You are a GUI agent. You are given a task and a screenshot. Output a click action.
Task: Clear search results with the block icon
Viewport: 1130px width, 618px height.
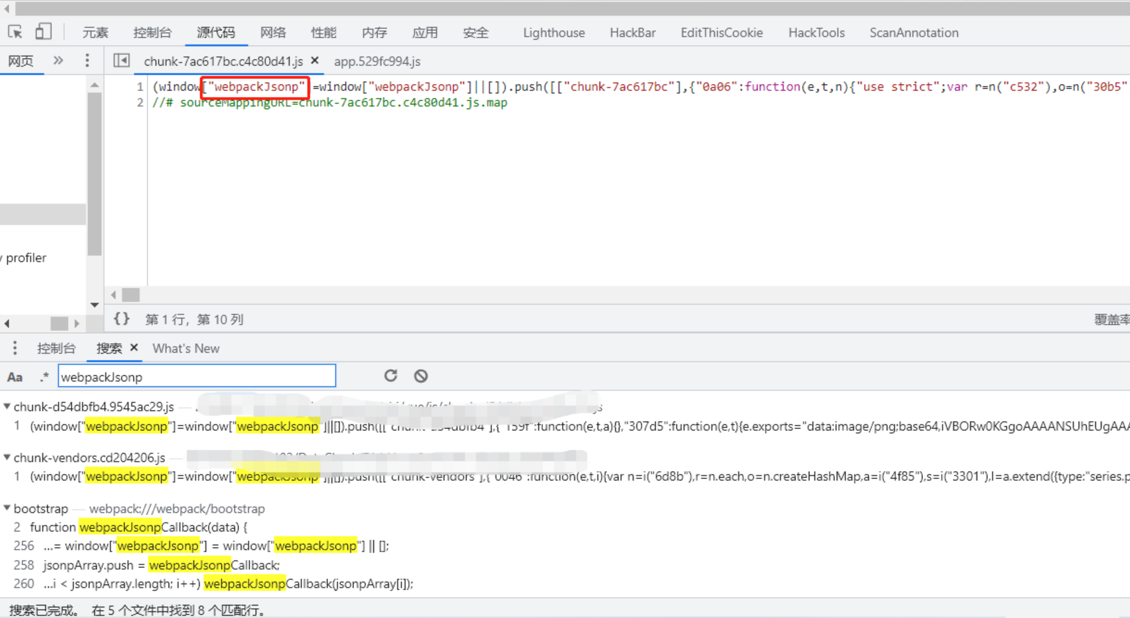tap(421, 375)
